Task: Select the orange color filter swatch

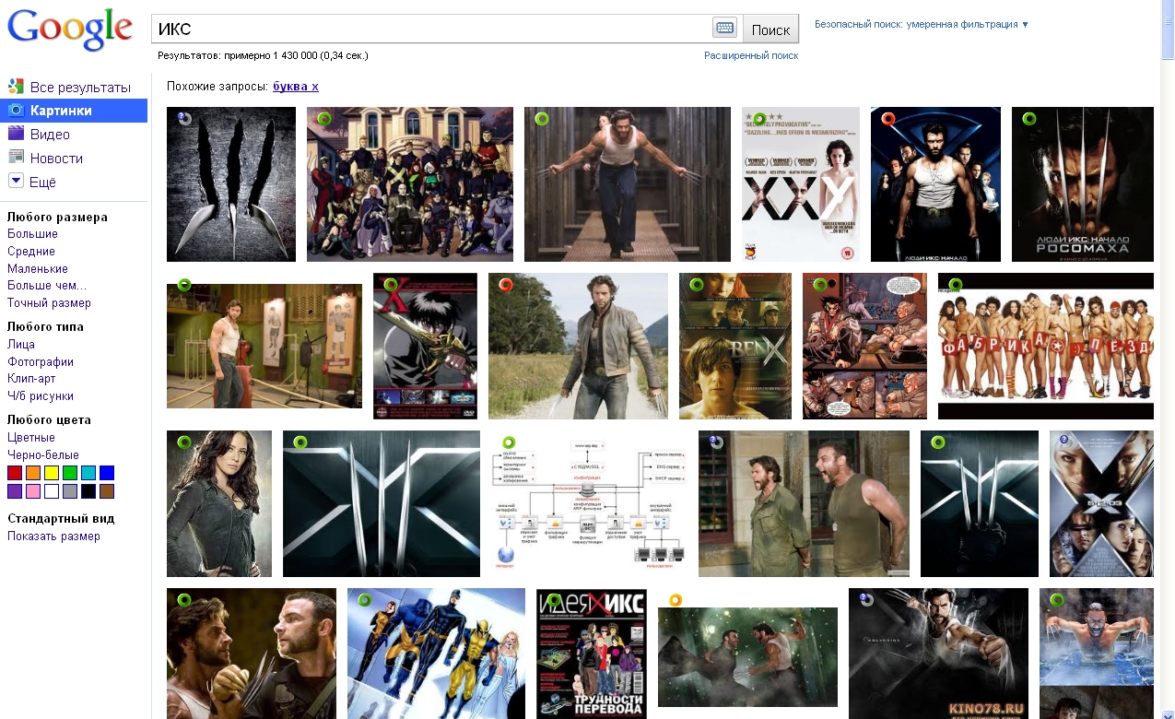Action: pyautogui.click(x=33, y=473)
